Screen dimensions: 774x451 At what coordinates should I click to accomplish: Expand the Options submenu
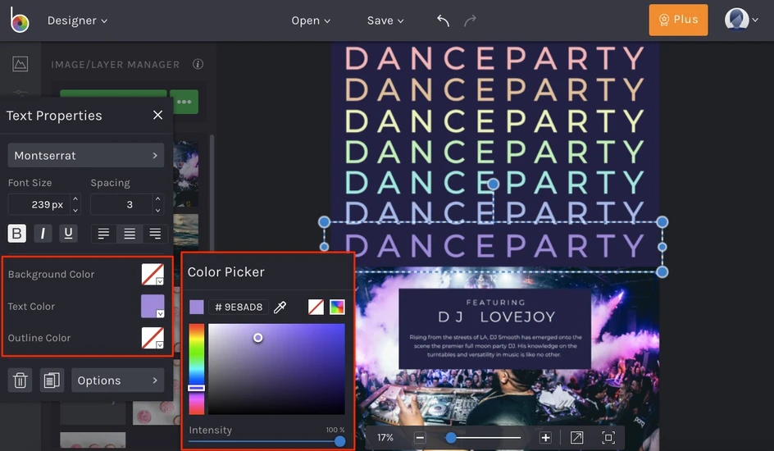(118, 380)
